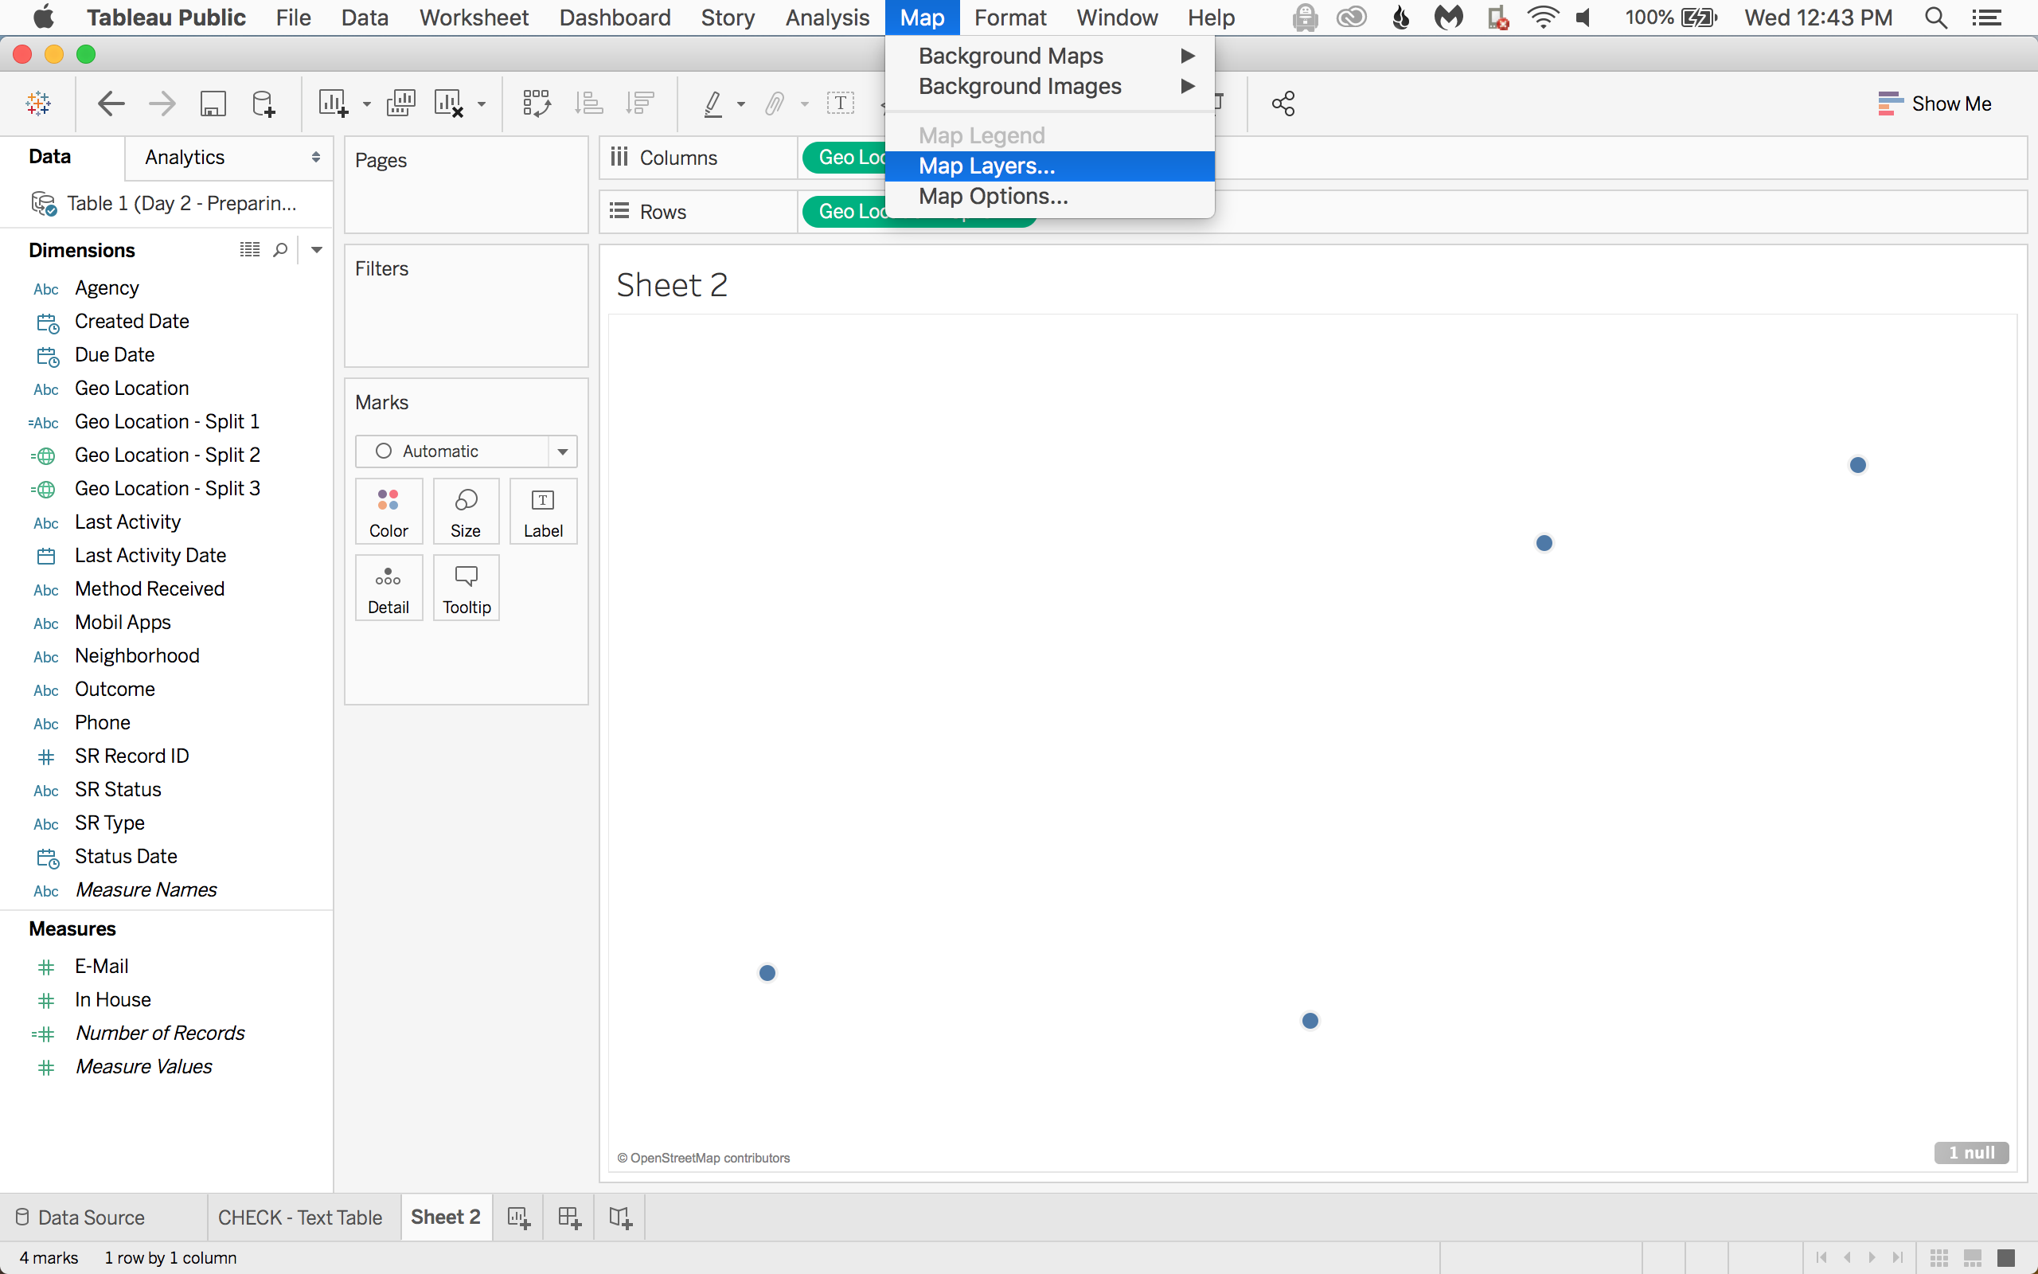
Task: Select the E-Mail measure
Action: pos(101,967)
